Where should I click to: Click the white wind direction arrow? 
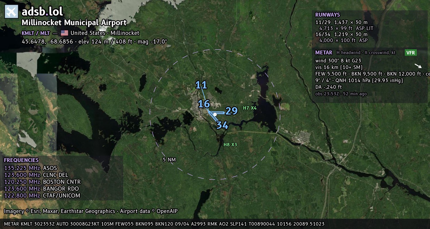(418, 66)
